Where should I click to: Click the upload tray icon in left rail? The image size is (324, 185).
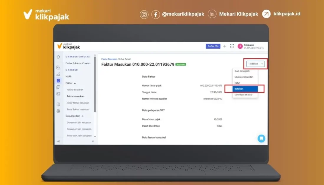58,74
